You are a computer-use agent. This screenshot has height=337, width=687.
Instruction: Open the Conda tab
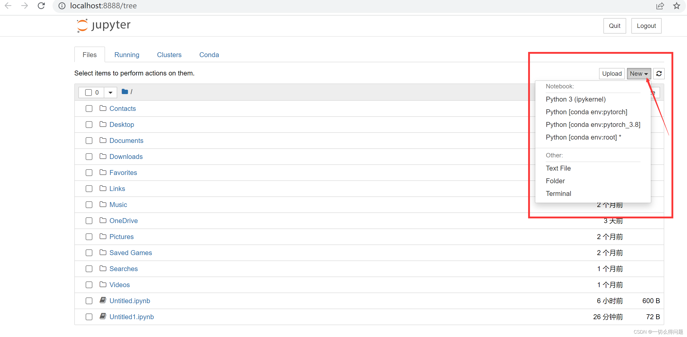[x=209, y=55]
